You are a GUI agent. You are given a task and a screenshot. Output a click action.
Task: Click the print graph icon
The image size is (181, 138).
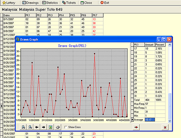coord(58,127)
